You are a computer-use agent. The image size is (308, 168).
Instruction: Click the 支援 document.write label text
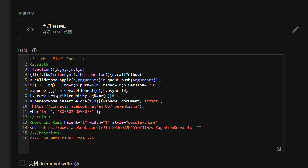[50, 164]
